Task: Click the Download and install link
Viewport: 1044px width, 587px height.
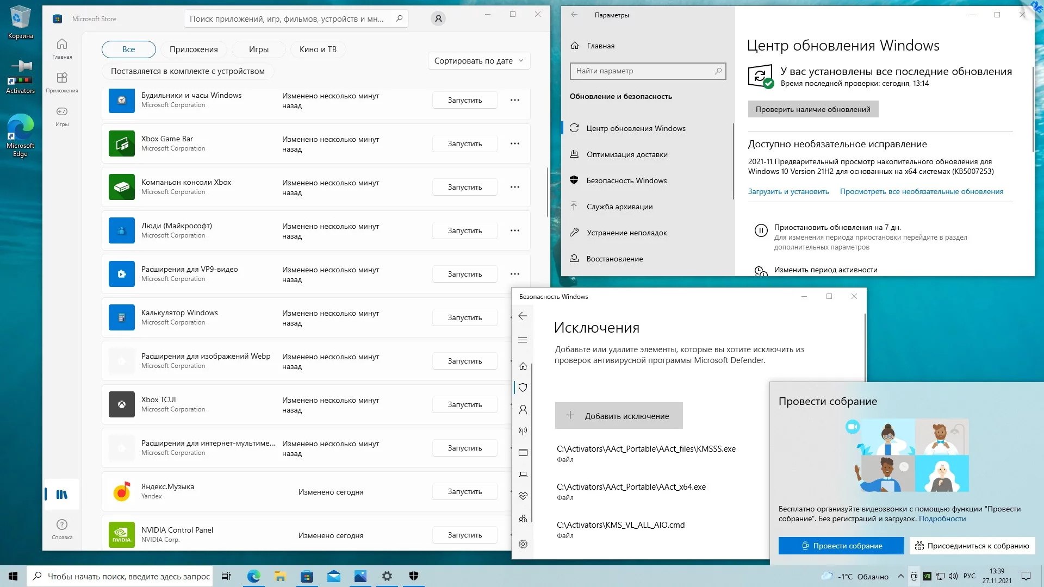Action: click(788, 191)
